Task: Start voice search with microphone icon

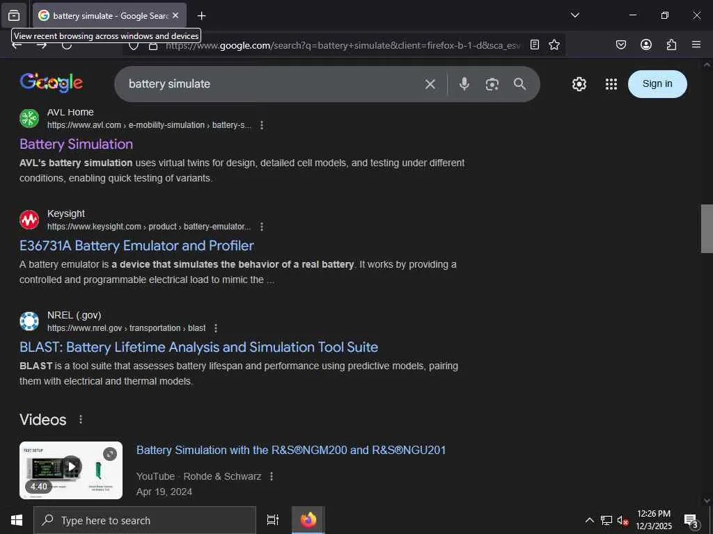Action: (x=464, y=84)
